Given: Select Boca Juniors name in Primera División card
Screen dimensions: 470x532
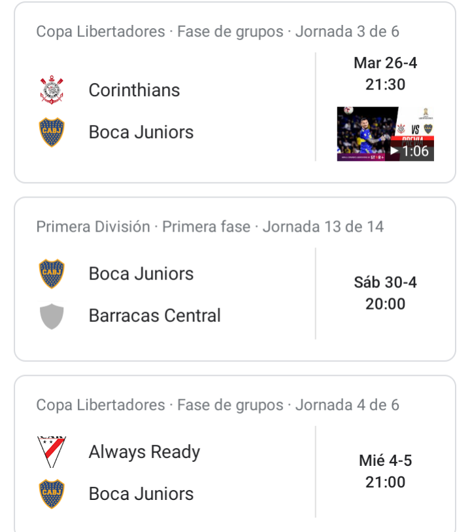Looking at the screenshot, I should tap(141, 274).
